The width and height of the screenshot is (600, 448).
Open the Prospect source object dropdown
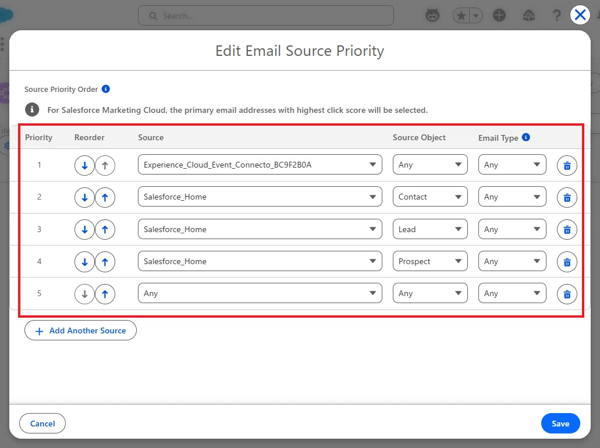point(430,261)
